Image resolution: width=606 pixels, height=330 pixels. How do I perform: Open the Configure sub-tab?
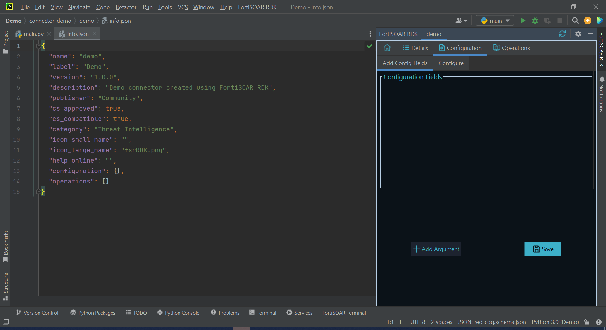[451, 63]
